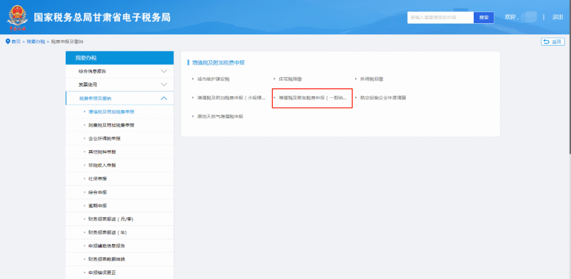Open 城市维护建设税 link
Image resolution: width=571 pixels, height=279 pixels.
(214, 79)
